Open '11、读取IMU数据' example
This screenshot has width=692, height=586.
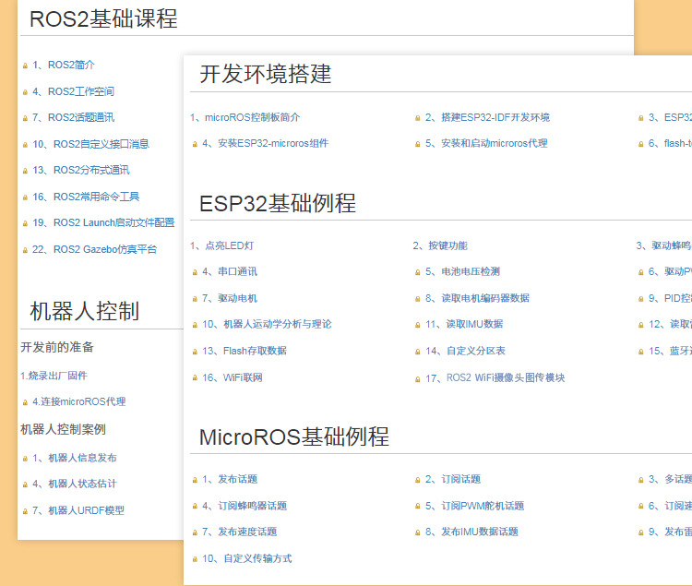point(464,324)
